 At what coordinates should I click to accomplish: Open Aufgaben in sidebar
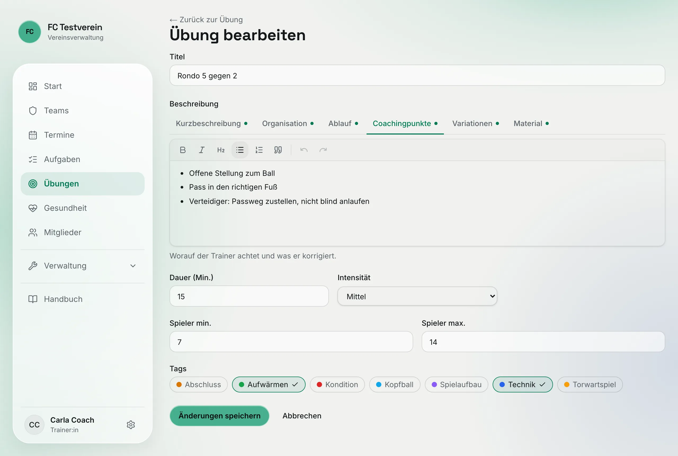click(83, 159)
